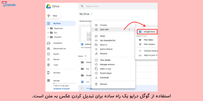Screen dimensions: 203x101
Task: Click the New button
Action: tap(53, 16)
